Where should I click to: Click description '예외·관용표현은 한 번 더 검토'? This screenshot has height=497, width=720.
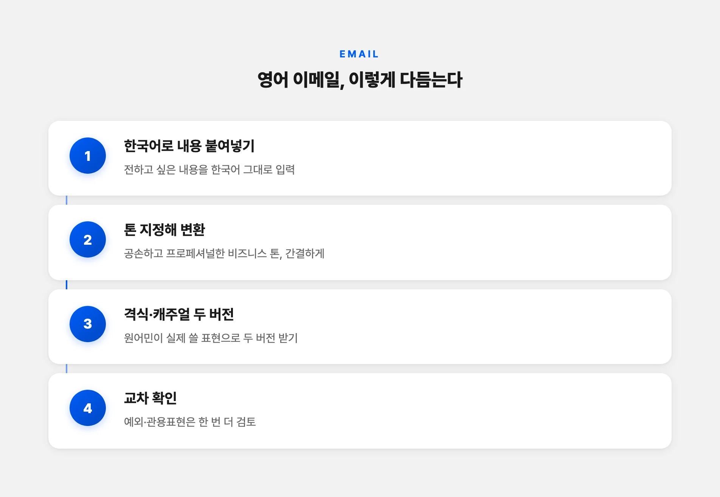pyautogui.click(x=190, y=422)
